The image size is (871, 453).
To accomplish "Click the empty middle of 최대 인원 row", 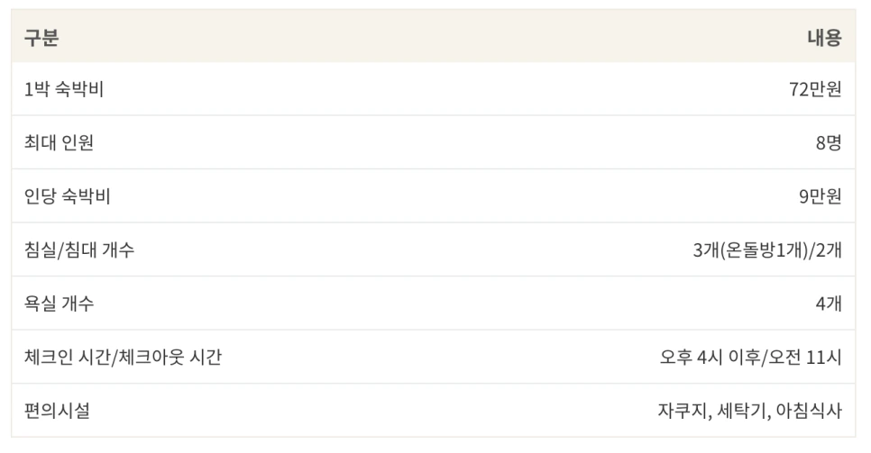I will (x=434, y=142).
